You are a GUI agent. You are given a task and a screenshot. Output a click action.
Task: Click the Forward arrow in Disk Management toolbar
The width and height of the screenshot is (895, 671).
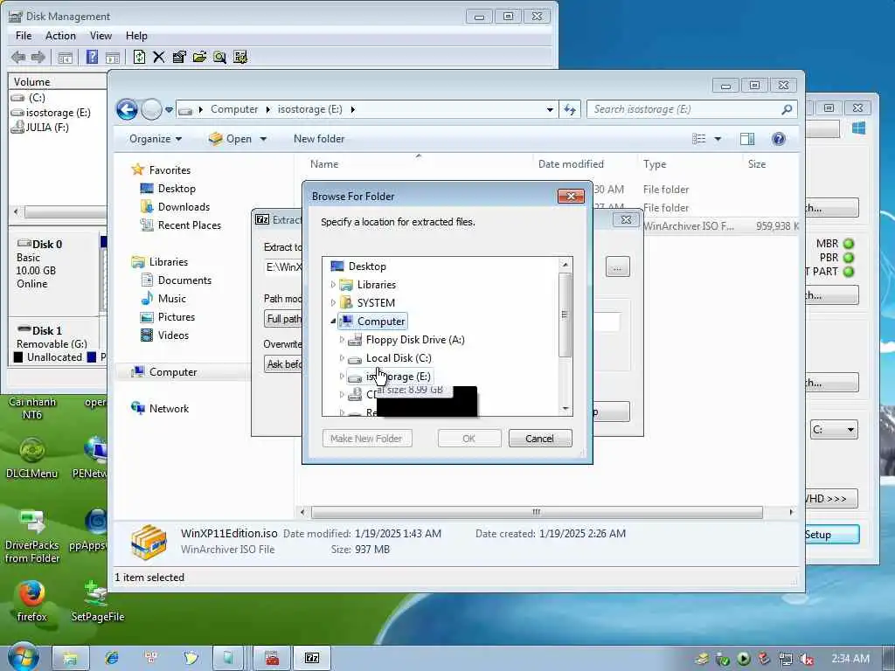click(38, 57)
